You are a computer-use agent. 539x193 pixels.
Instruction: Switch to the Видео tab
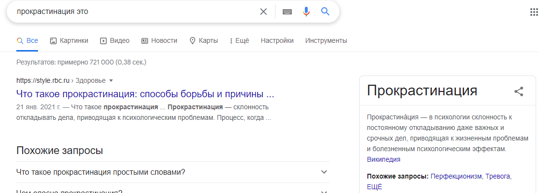point(115,40)
